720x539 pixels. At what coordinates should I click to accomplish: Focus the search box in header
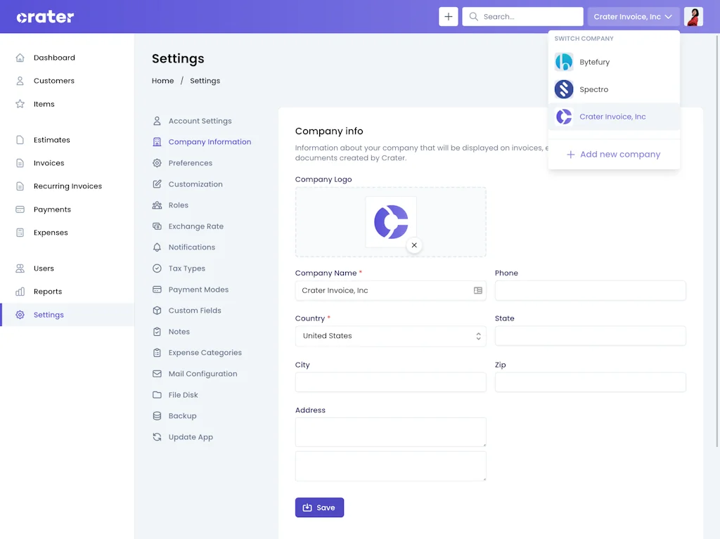click(529, 17)
